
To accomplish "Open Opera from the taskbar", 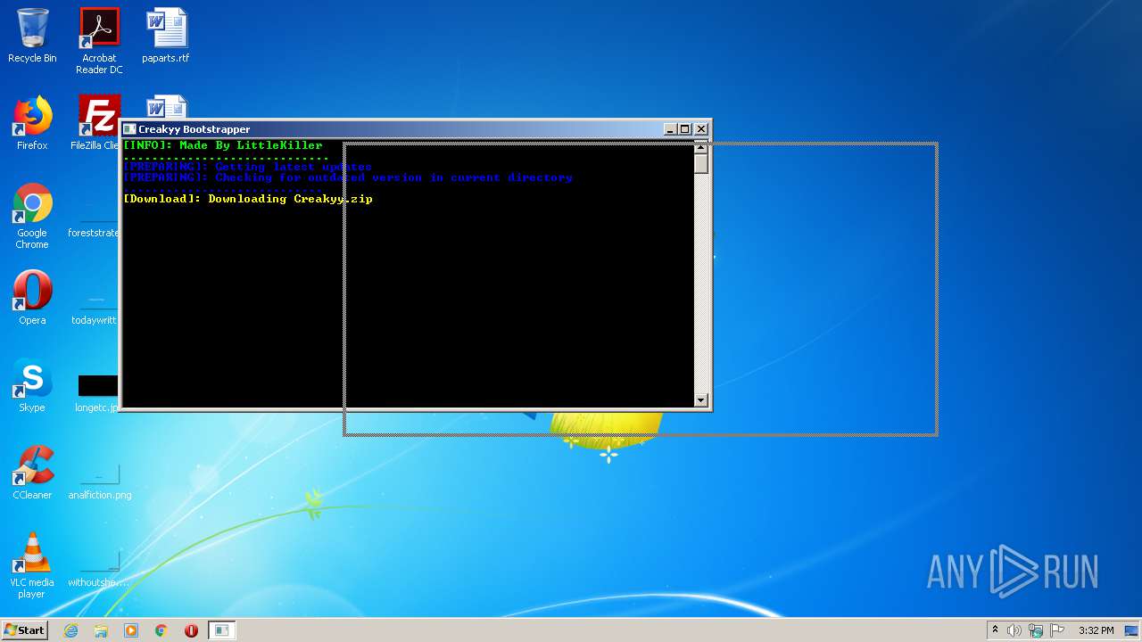I will 191,630.
